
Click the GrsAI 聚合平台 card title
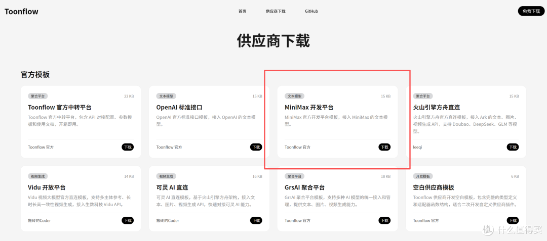click(x=304, y=187)
